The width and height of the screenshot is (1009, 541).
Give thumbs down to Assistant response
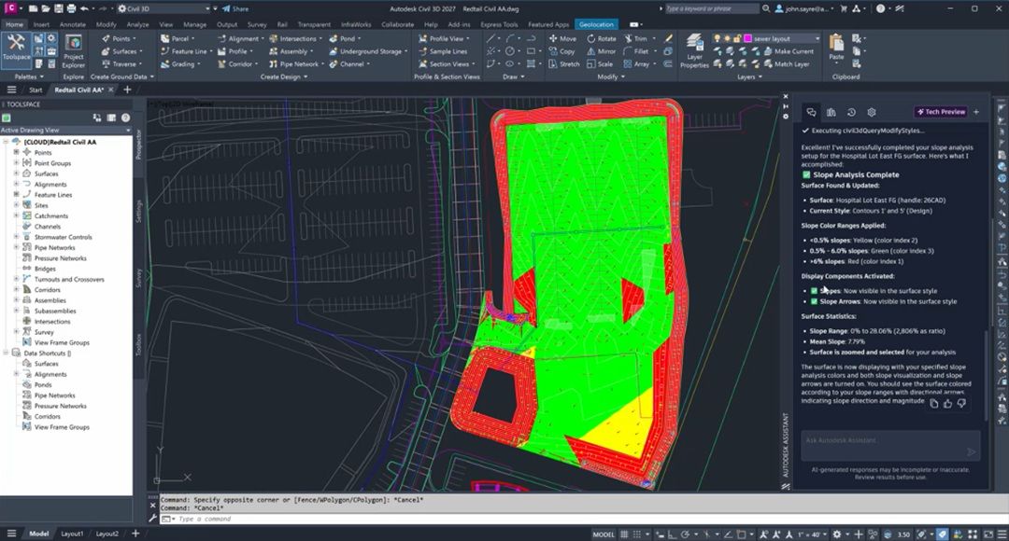click(x=960, y=404)
